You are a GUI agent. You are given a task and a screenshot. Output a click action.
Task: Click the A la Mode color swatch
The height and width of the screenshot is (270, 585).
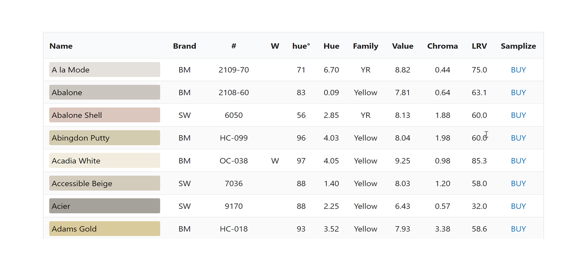pyautogui.click(x=104, y=70)
